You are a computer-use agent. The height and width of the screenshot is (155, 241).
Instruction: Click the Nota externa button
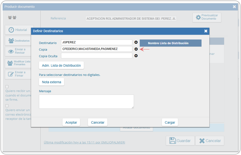tap(52, 82)
